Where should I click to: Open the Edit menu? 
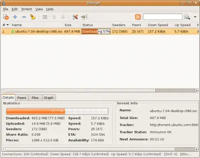click(x=14, y=9)
